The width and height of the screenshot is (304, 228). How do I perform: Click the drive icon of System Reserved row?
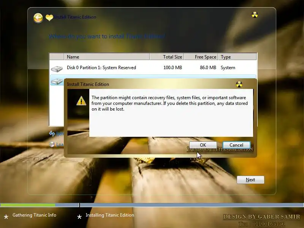tap(57, 69)
